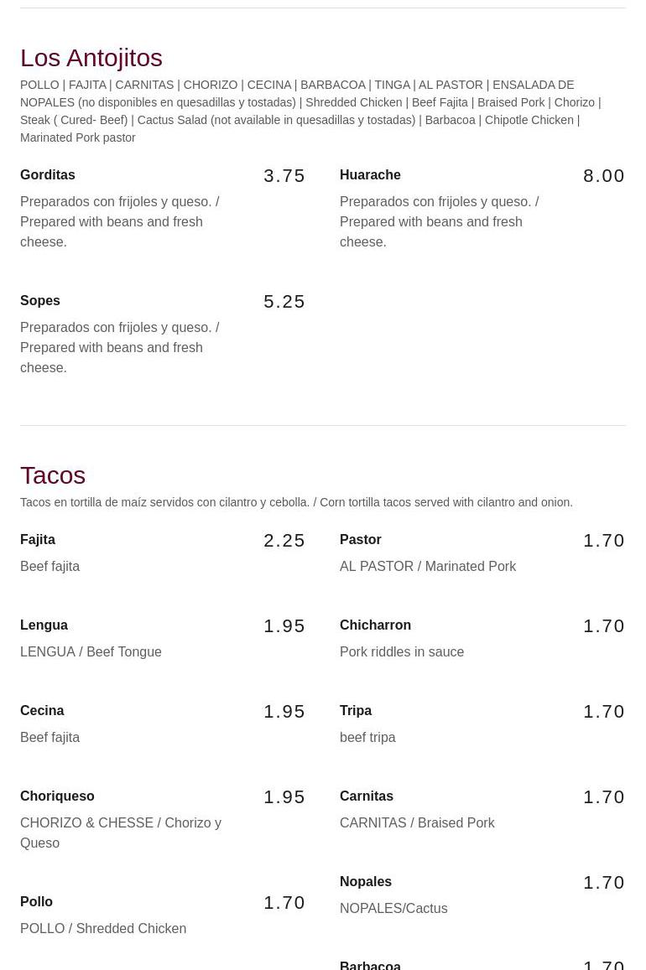Pick the Cecina taco

point(42,711)
